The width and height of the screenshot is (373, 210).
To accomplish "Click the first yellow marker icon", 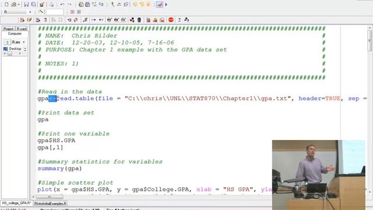I will pos(135,4).
